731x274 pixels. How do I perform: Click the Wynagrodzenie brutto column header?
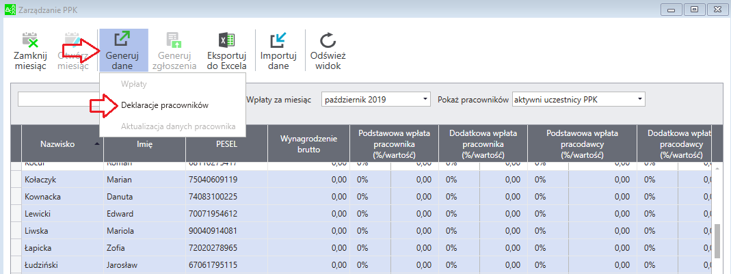tap(308, 143)
